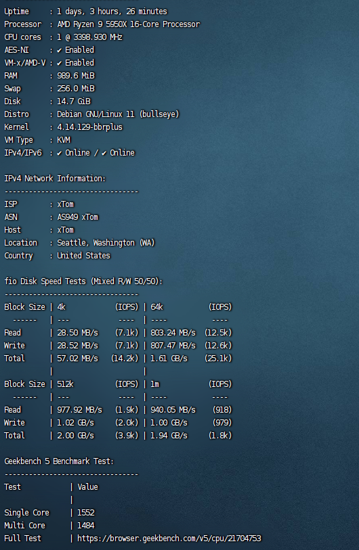359x550 pixels.
Task: Click the 1m Total IOPS '(1.8k)'
Action: (220, 436)
